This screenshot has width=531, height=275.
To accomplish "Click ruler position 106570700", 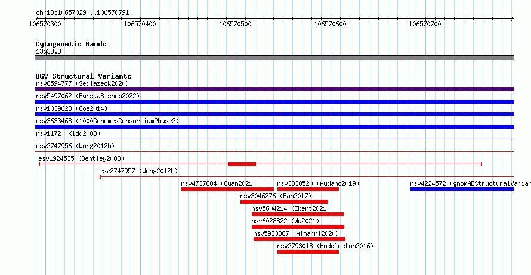I will 425,24.
